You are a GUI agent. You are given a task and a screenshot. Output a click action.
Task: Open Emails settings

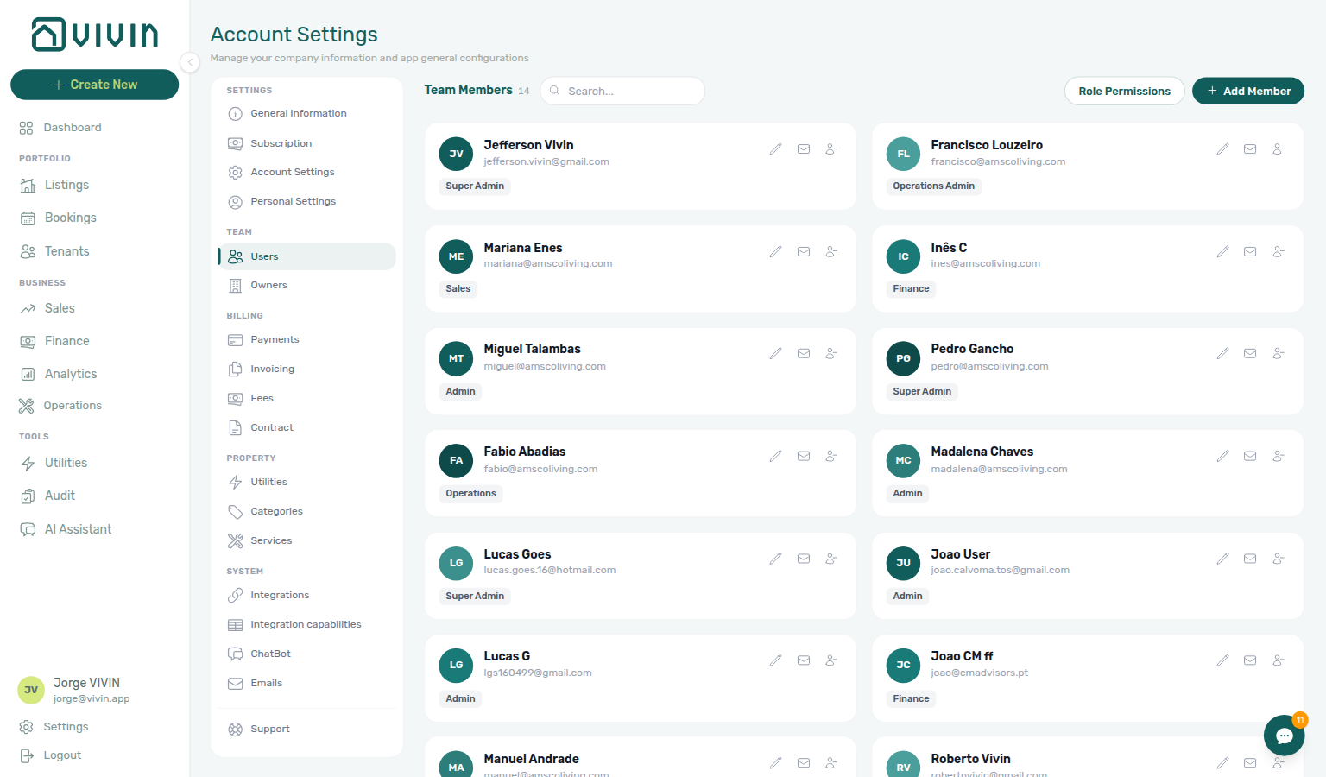point(306,683)
